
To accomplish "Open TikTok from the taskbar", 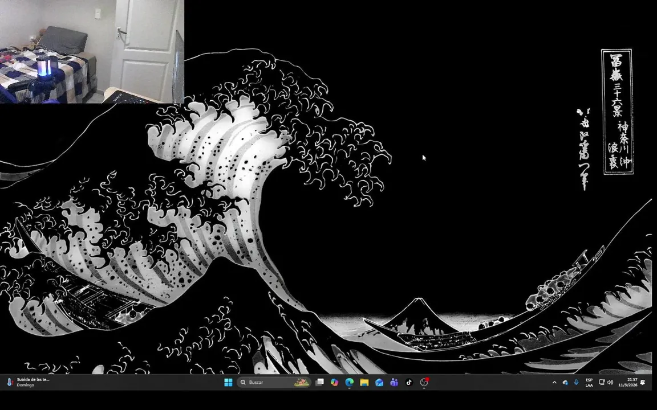I will click(409, 383).
